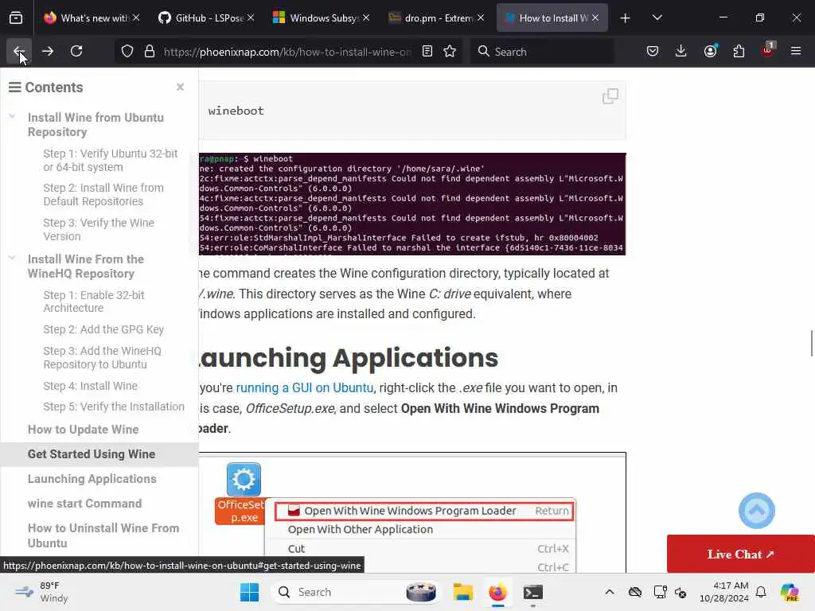
Task: Go to Step 2: Add the GPG Key
Action: pyautogui.click(x=103, y=329)
